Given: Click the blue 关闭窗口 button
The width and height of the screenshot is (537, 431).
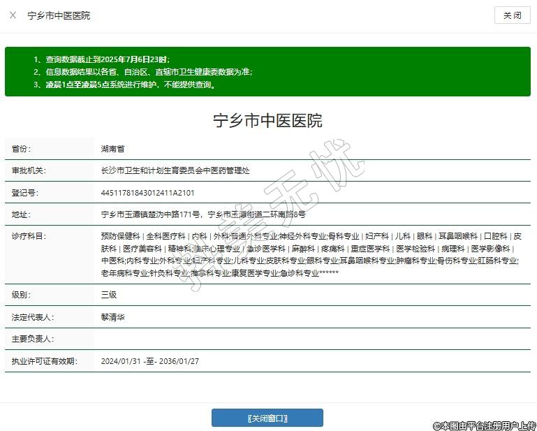Looking at the screenshot, I should pos(267,418).
